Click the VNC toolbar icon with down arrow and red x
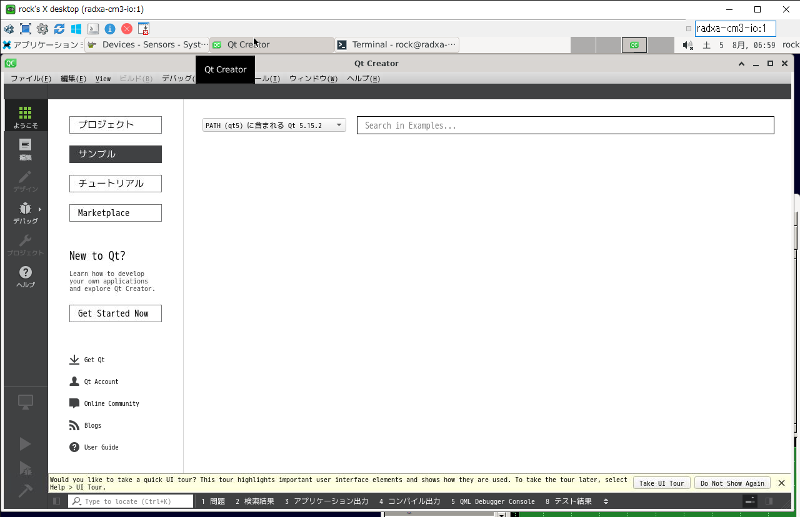 point(144,29)
